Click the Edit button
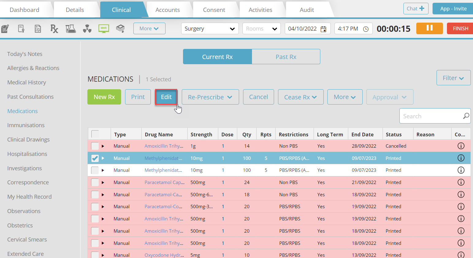Viewport: 473px width, 258px height. pyautogui.click(x=166, y=97)
